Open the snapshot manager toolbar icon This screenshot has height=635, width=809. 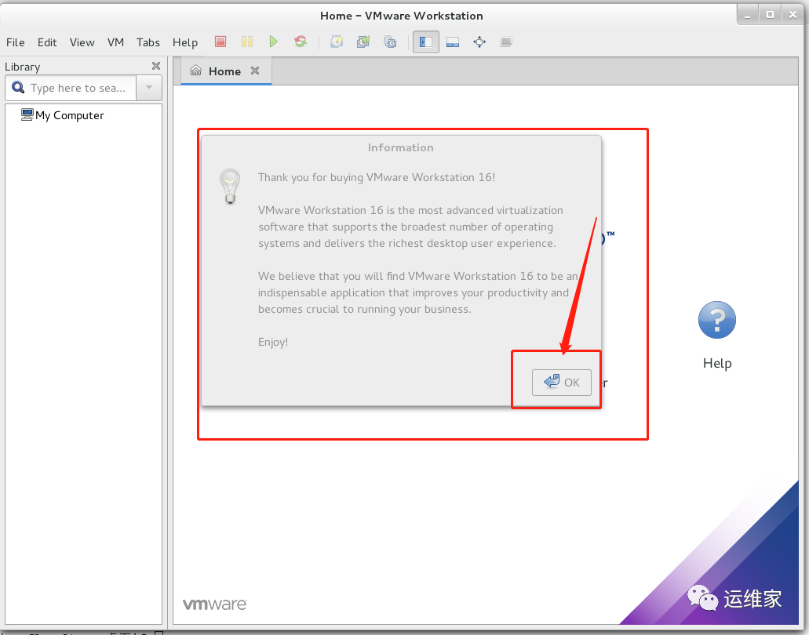tap(390, 42)
